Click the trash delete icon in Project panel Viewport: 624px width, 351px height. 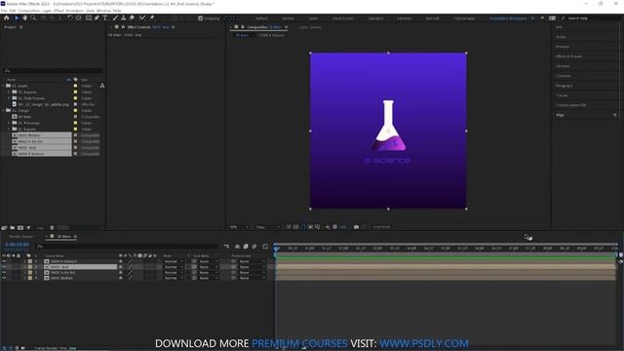pyautogui.click(x=52, y=228)
